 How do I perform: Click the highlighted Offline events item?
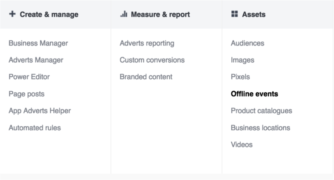[x=254, y=94]
